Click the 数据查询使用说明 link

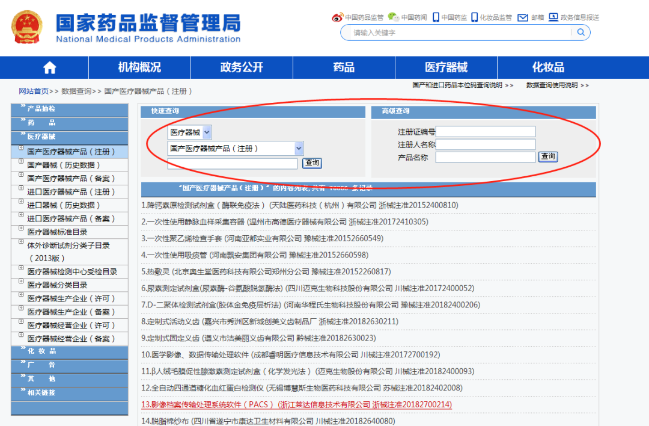[554, 85]
